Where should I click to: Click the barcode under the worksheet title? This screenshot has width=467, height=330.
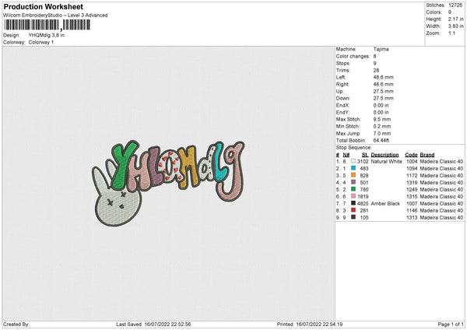tap(47, 25)
